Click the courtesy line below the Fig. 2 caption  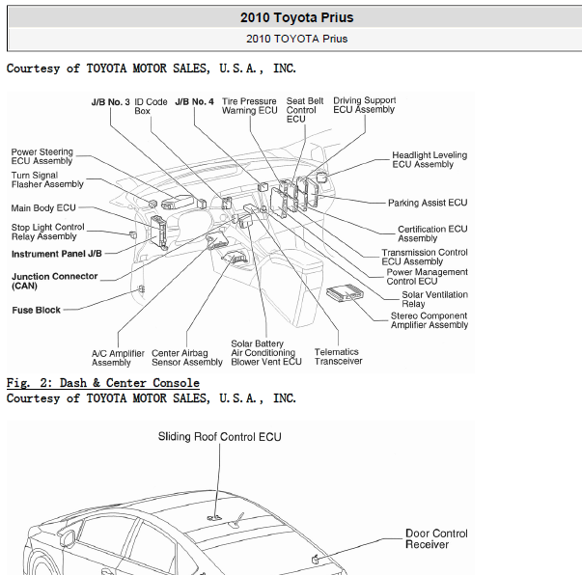[x=152, y=398]
